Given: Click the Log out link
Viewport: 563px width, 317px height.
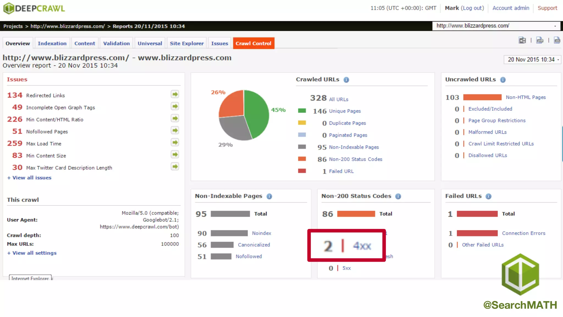Looking at the screenshot, I should click(x=473, y=8).
